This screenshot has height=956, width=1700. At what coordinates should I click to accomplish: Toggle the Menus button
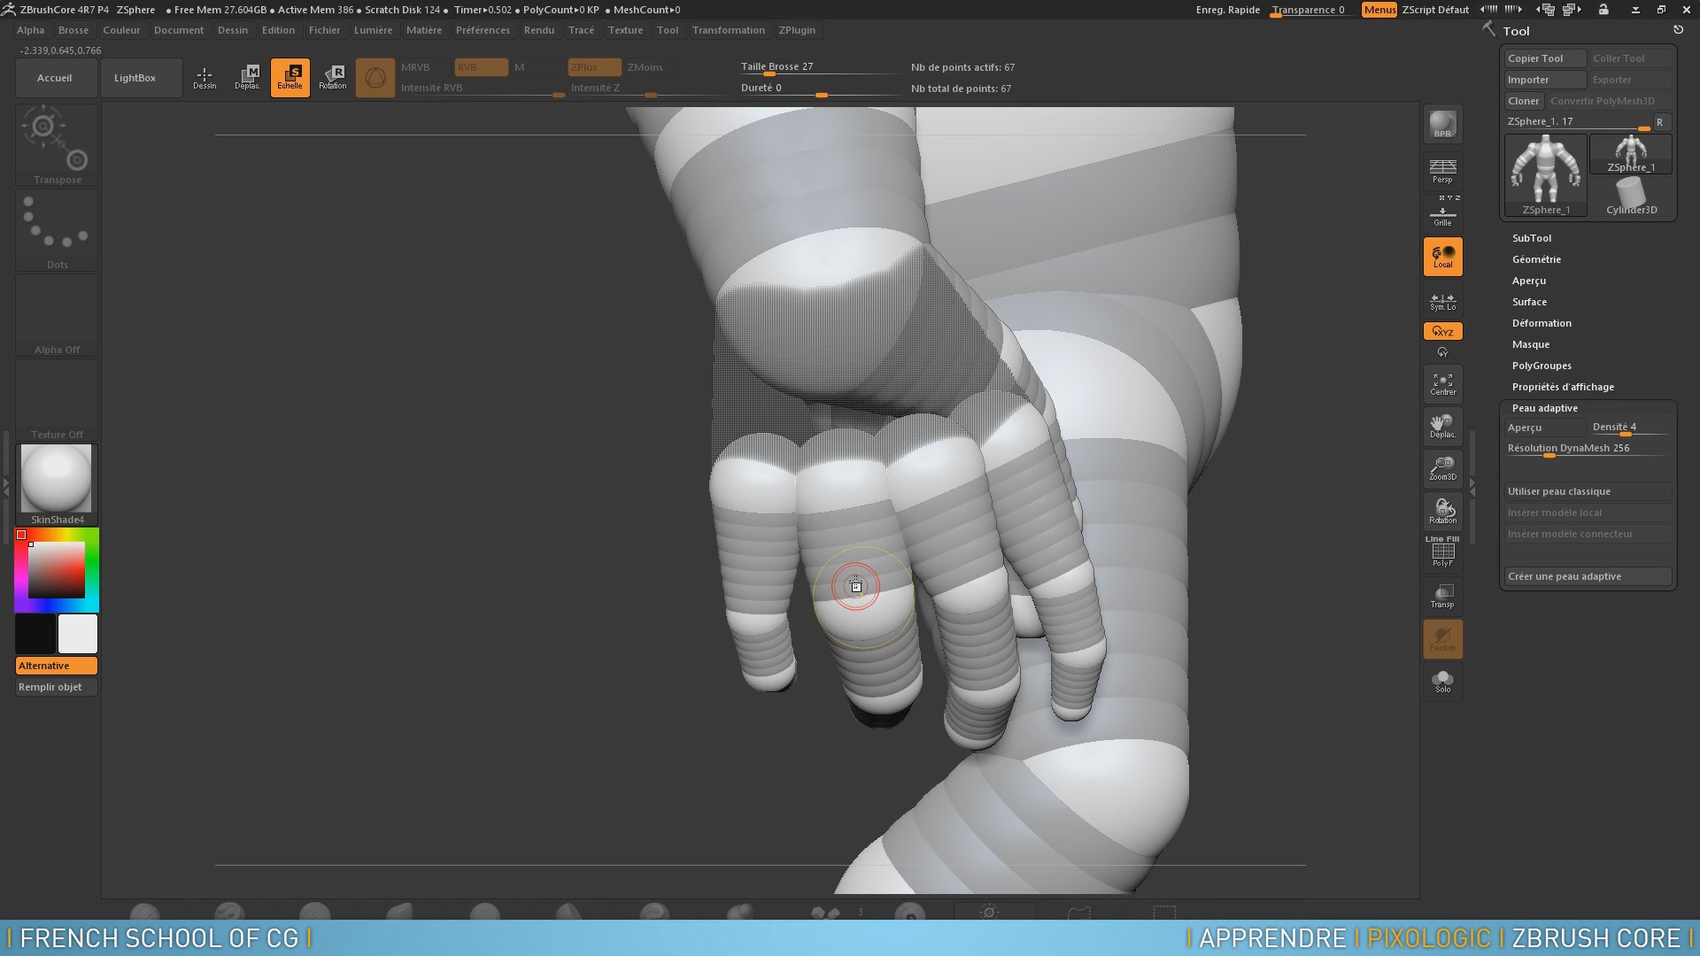(x=1379, y=10)
